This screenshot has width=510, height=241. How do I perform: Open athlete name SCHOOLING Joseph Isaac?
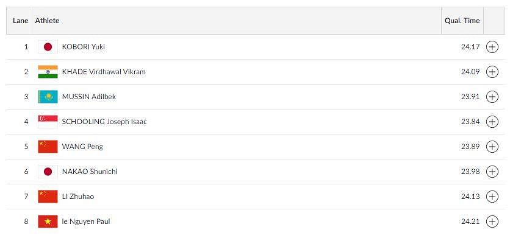click(x=104, y=122)
